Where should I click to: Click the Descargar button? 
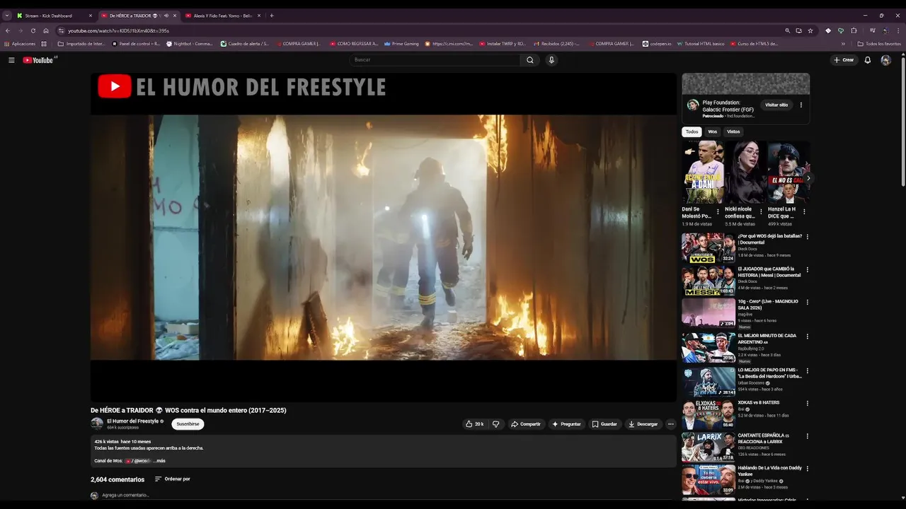643,424
